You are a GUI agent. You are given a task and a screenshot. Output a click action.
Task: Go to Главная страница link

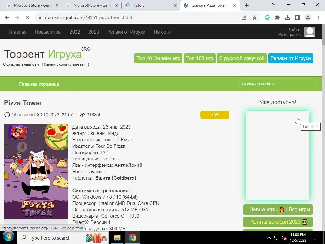(x=39, y=84)
